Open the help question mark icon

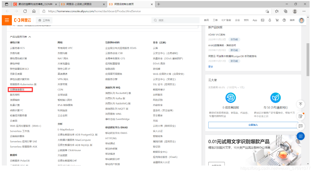pos(284,20)
